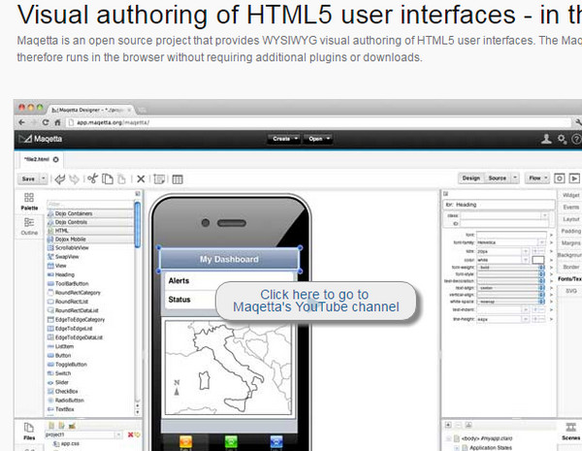Click the Undo arrow in the toolbar
The width and height of the screenshot is (582, 451).
click(59, 178)
